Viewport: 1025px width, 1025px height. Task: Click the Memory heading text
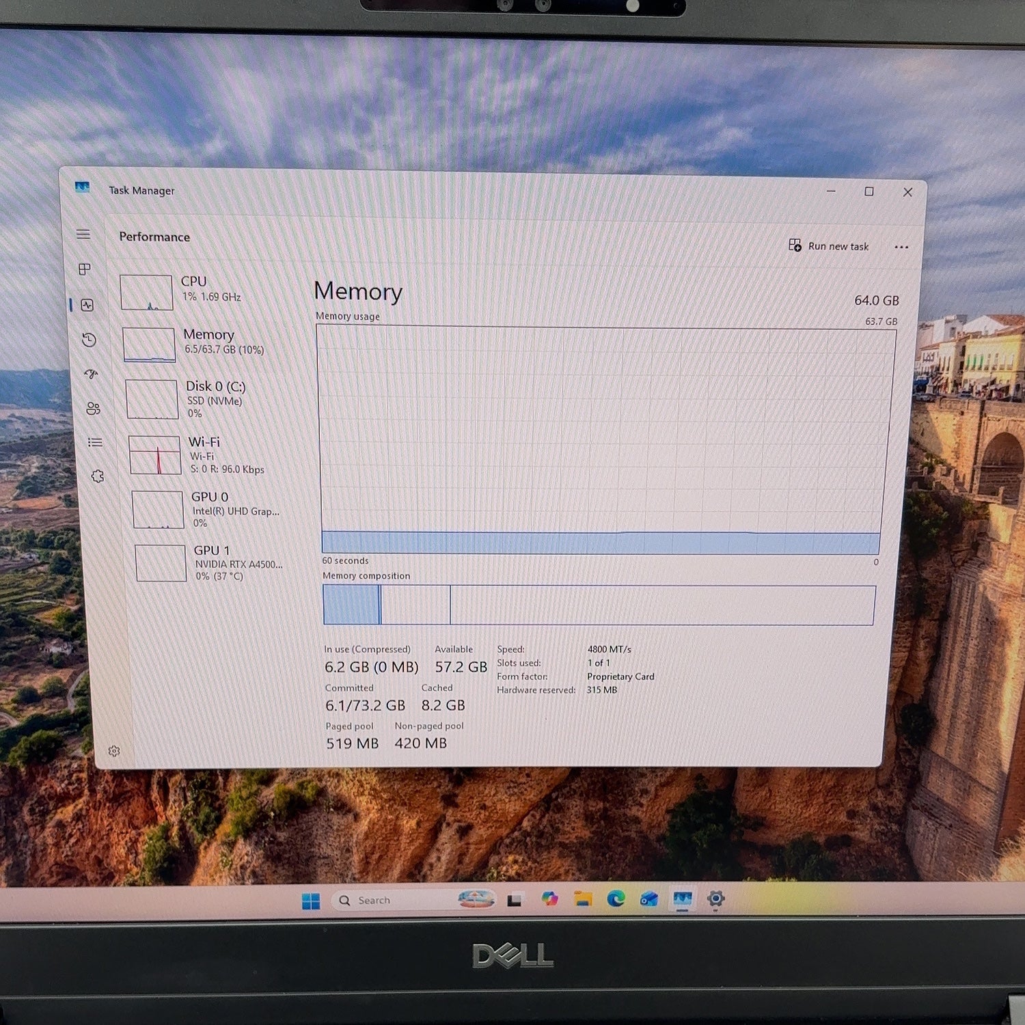click(x=358, y=292)
